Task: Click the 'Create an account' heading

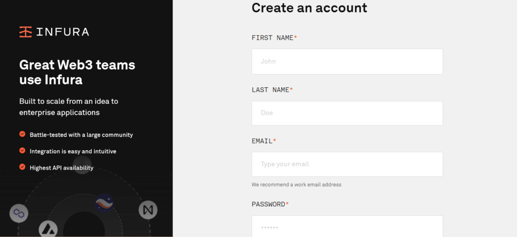Action: 309,8
